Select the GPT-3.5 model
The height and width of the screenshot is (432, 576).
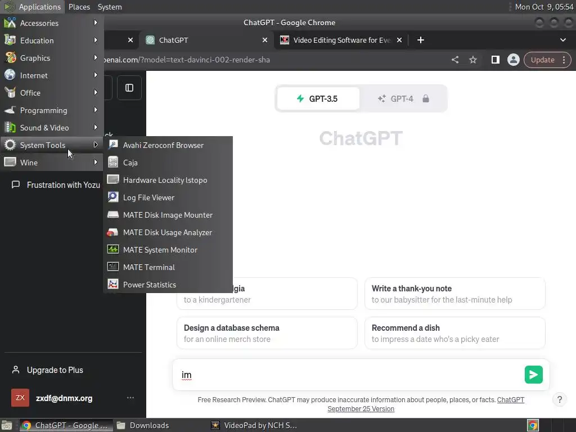pos(318,98)
